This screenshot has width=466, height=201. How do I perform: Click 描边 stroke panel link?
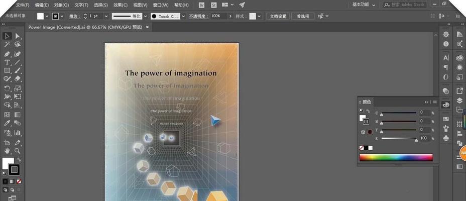click(x=75, y=16)
